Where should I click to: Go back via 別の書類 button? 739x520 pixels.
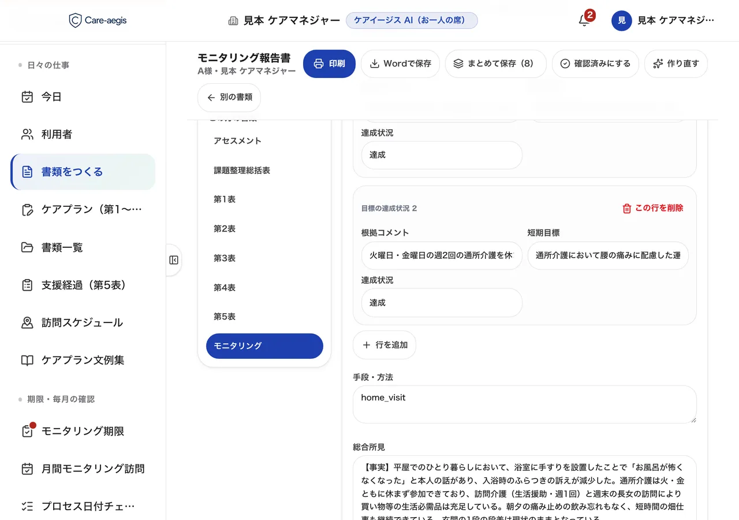(229, 98)
